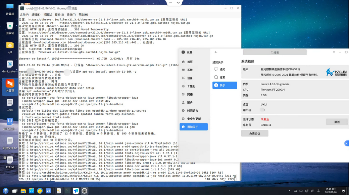This screenshot has width=349, height=195.
Task: Open 帮助(H) menu in terminal
Action: tap(83, 15)
